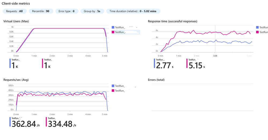Screen dimensions: 268x140
Task: Click pink legend swatch in Virtual Users chart
Action: pos(113,32)
